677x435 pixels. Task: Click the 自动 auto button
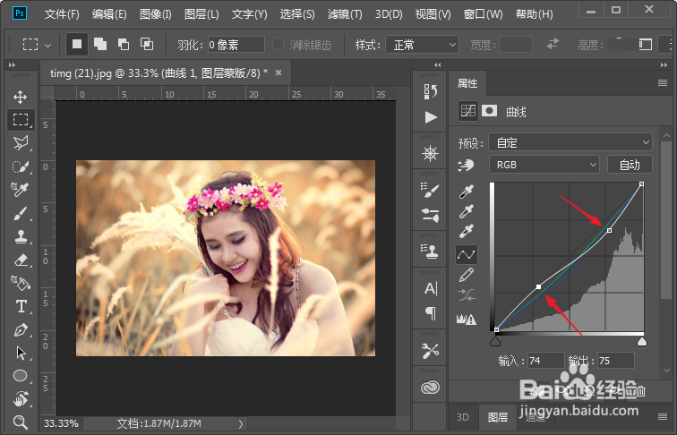tap(630, 165)
